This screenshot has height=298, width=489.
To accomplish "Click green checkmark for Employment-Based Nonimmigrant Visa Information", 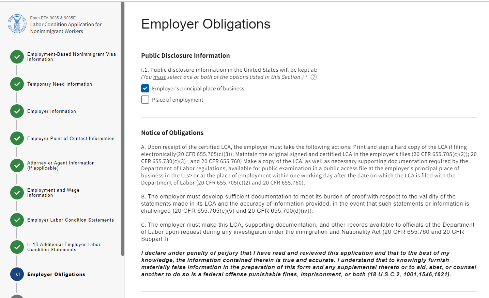I will [17, 57].
